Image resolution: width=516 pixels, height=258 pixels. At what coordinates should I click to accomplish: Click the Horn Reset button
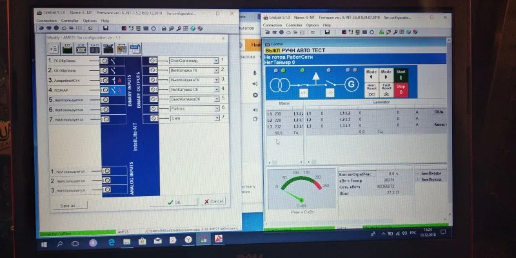[x=372, y=90]
